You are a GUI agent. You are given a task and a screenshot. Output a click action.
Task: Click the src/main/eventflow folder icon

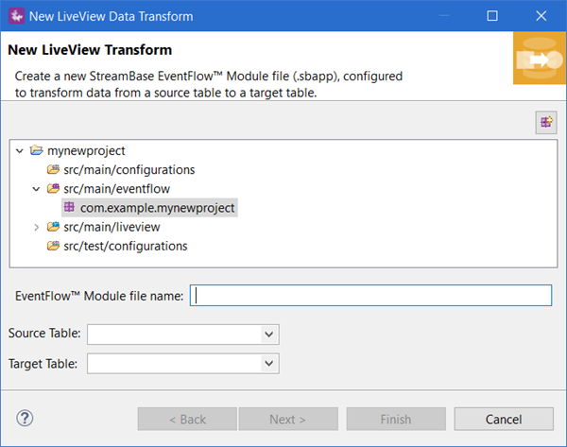[54, 189]
